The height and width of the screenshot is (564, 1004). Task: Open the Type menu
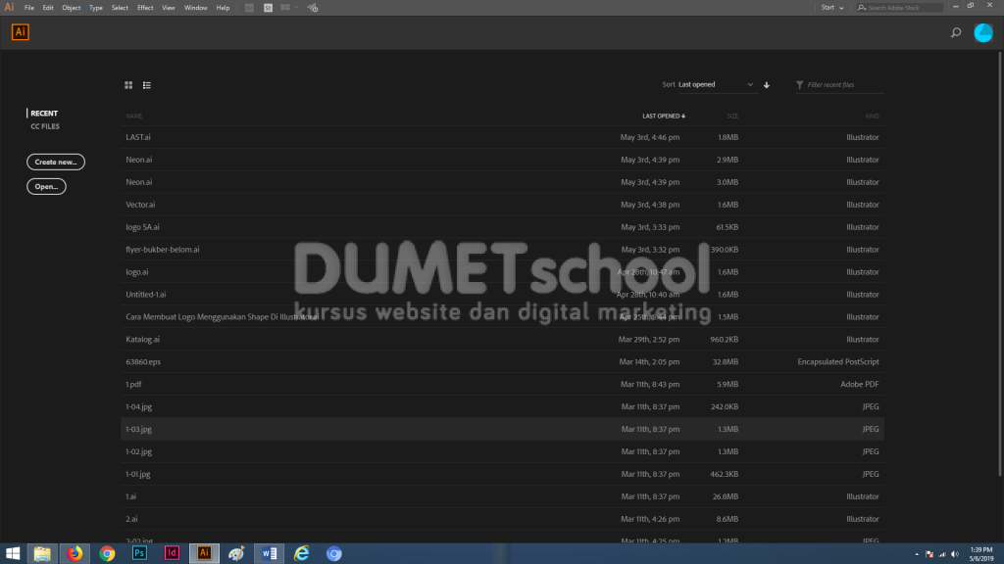96,8
